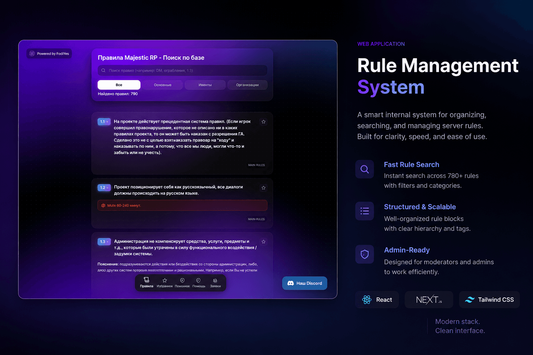Image resolution: width=533 pixels, height=355 pixels.
Task: Click the Powered by FodiYes logo icon
Action: click(32, 53)
